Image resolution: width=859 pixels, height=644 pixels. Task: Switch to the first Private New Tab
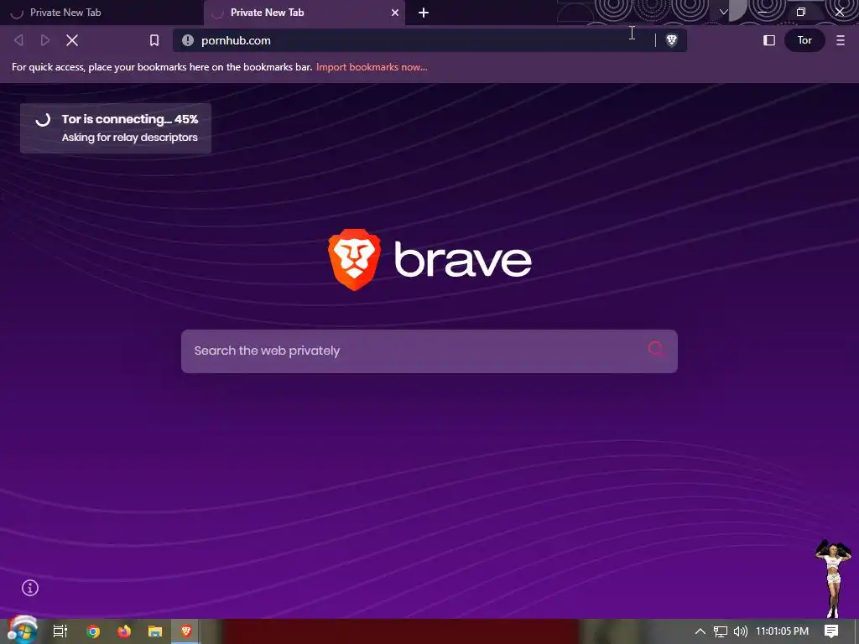tap(102, 13)
